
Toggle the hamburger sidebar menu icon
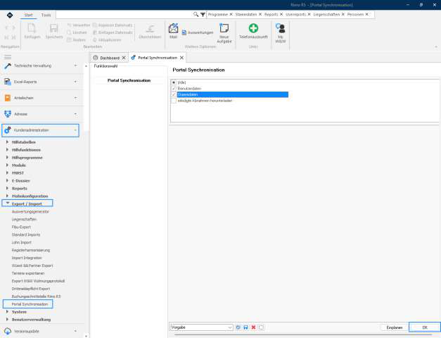click(x=8, y=57)
